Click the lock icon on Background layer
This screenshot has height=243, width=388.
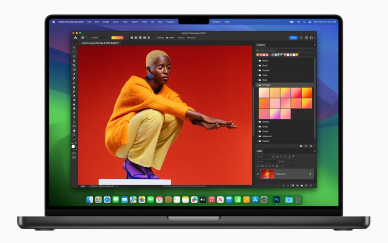(x=310, y=174)
